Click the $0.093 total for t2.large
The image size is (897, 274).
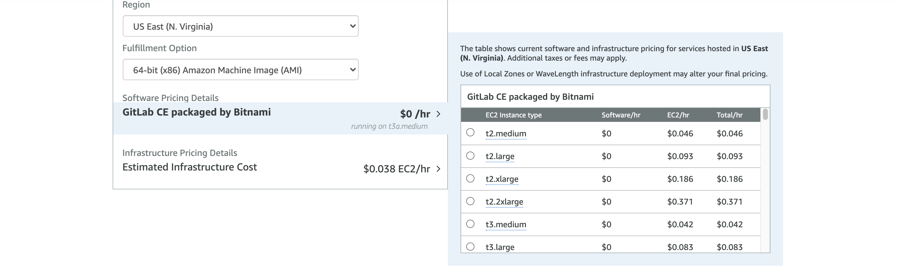click(729, 157)
